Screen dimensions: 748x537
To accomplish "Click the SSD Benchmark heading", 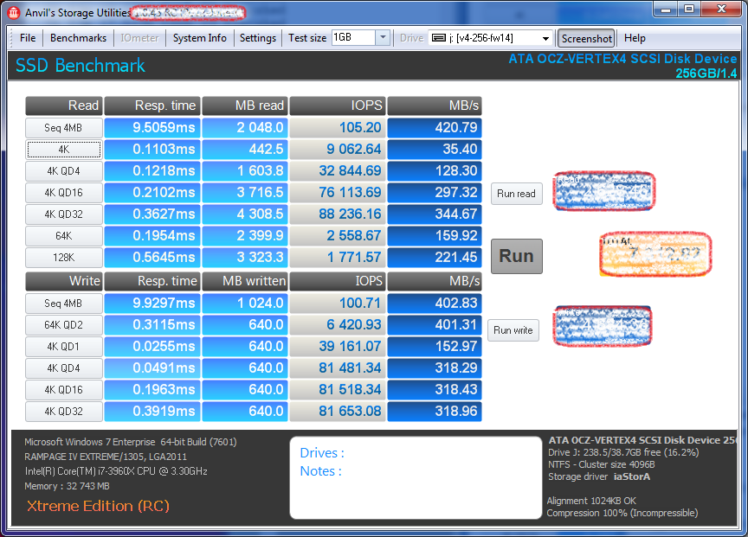I will (81, 65).
